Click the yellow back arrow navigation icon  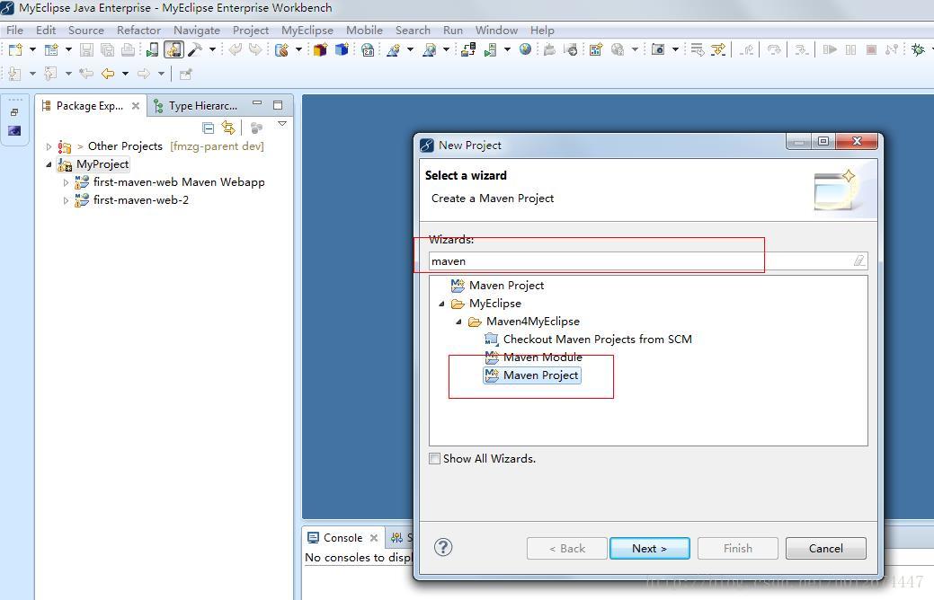(x=108, y=74)
